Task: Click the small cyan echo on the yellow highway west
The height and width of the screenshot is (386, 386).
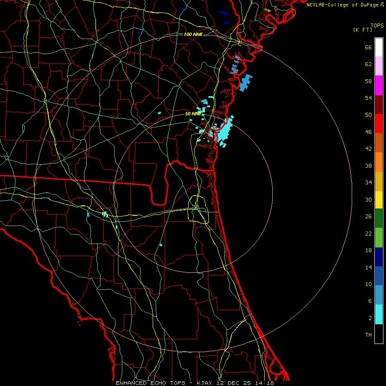Action: click(105, 214)
